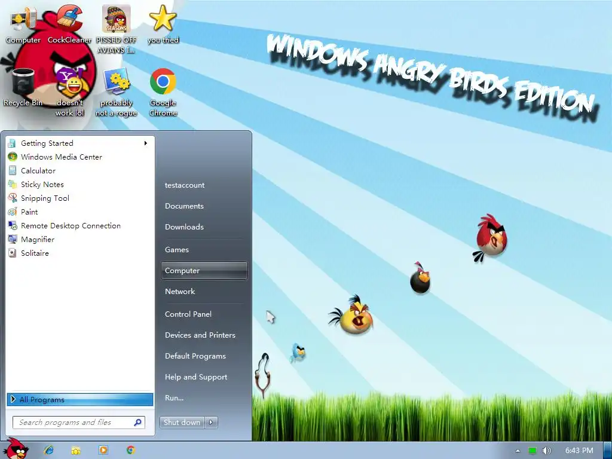Click the Remote Desktop Connection icon

point(13,225)
